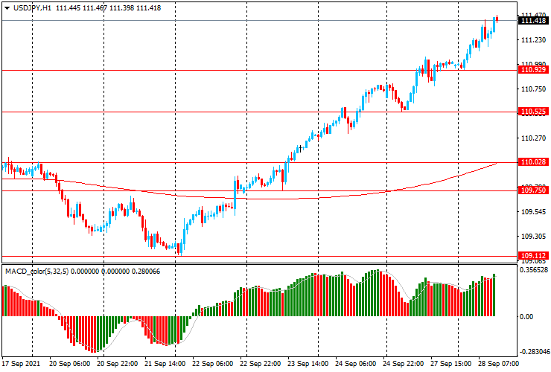The image size is (551, 372).
Task: Select the 109.112 red price level label
Action: point(533,256)
